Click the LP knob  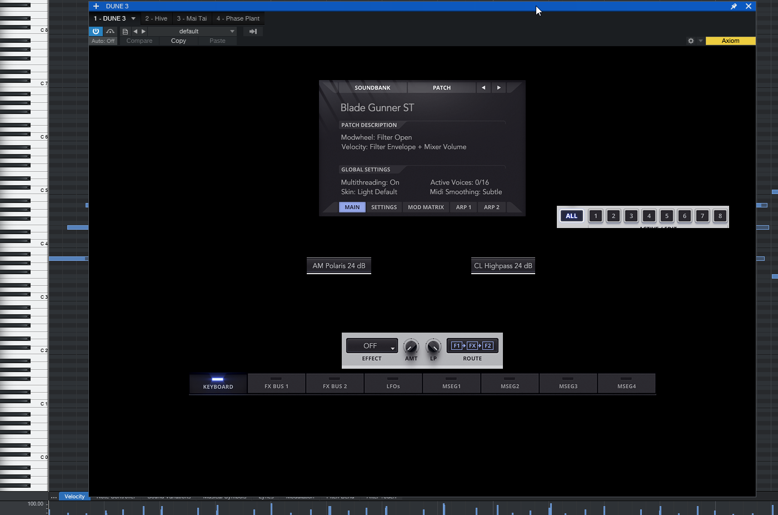point(433,346)
